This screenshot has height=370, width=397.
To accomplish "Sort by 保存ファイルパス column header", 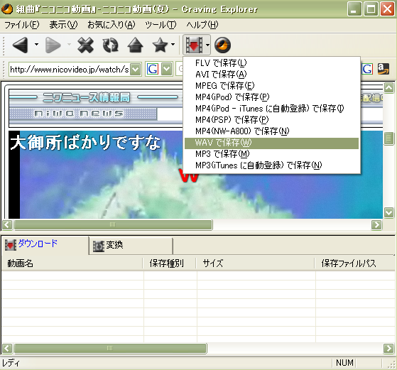I will 355,263.
